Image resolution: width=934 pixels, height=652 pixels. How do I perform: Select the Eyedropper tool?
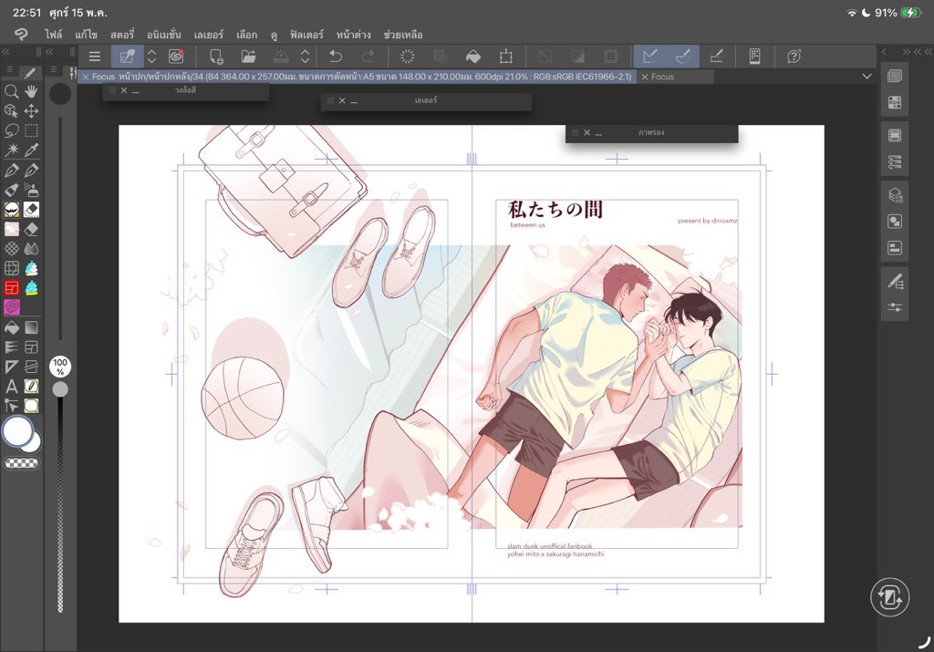click(x=31, y=150)
